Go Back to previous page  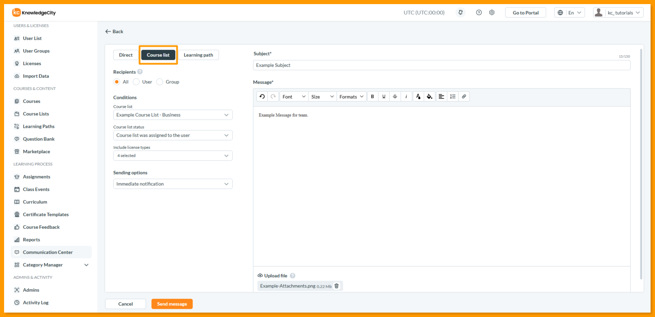(115, 32)
